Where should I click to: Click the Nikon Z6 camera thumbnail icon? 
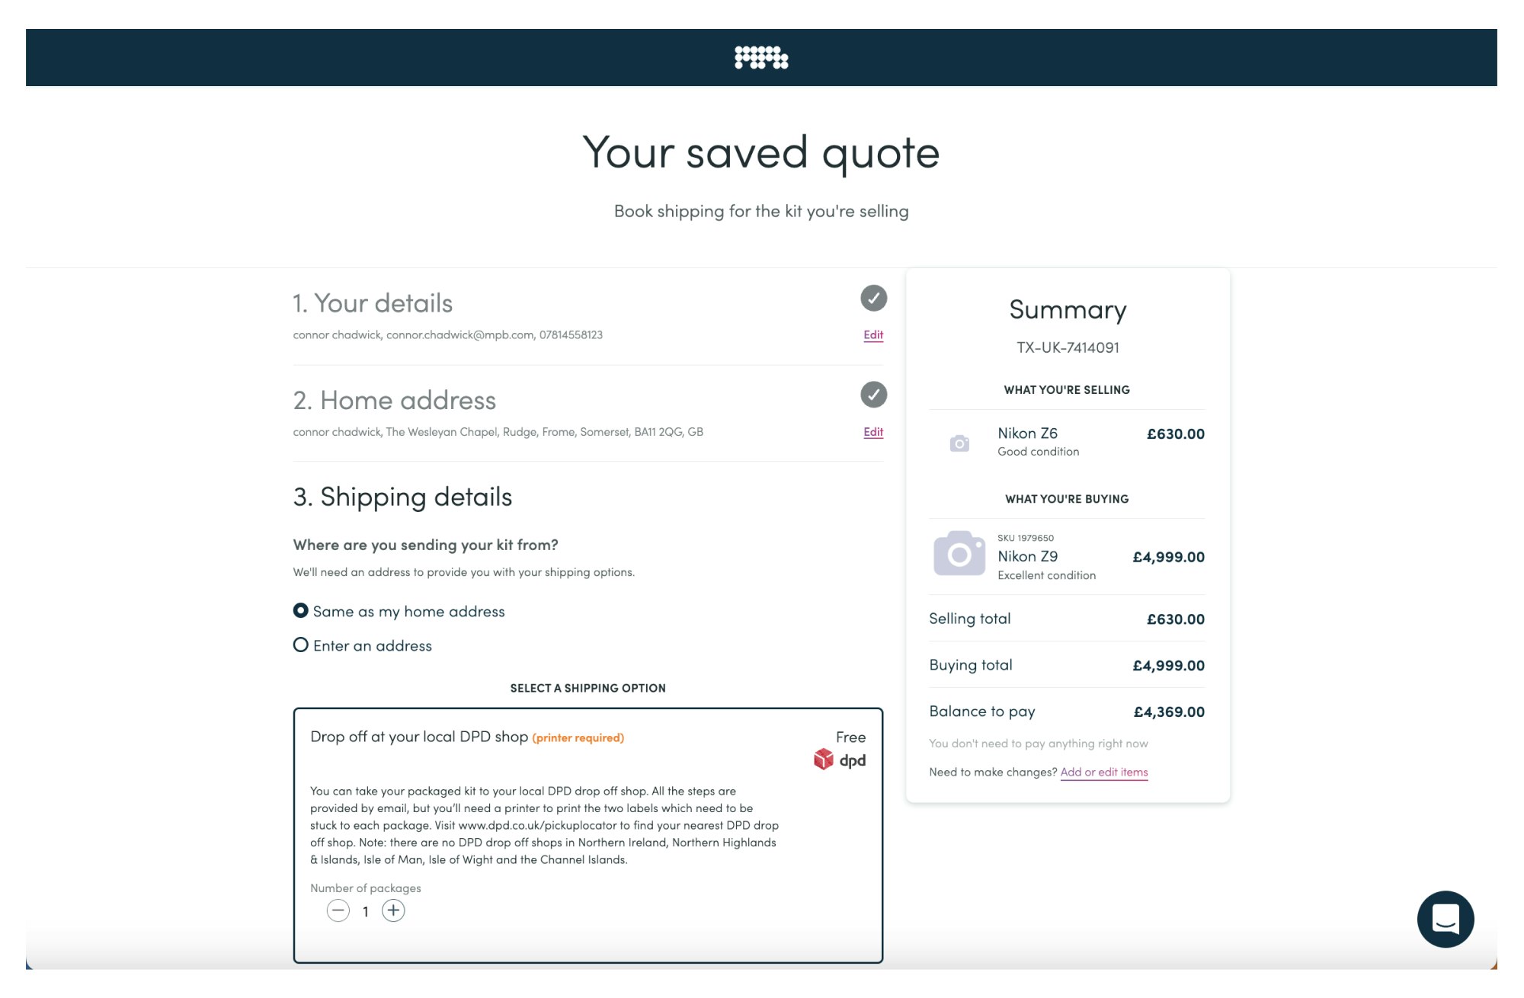(x=959, y=443)
